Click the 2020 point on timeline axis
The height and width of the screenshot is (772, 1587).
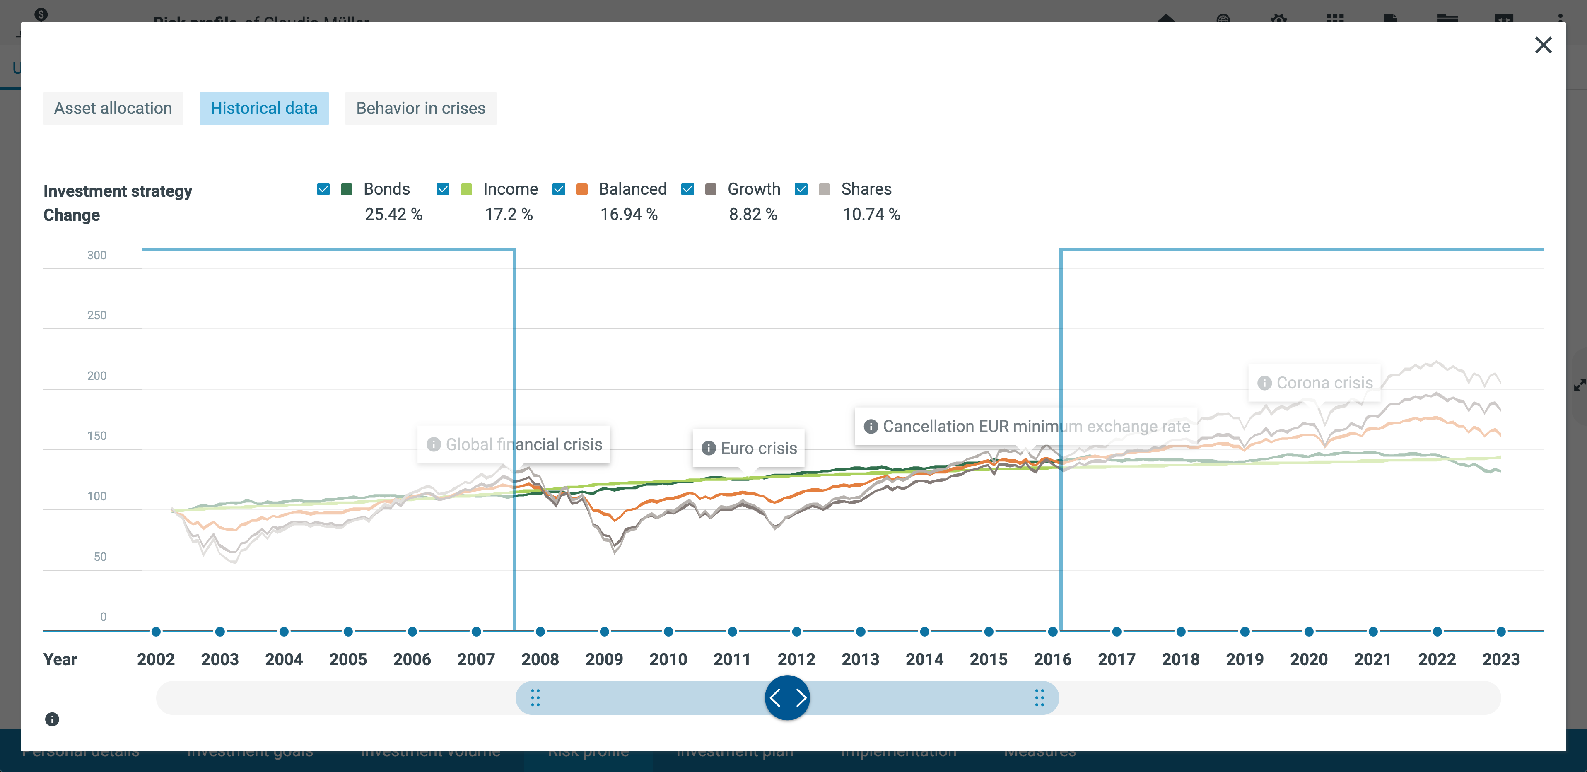coord(1309,632)
